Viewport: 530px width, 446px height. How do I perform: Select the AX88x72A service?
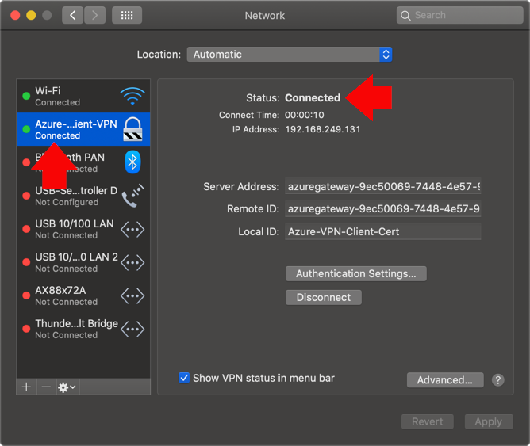[83, 295]
